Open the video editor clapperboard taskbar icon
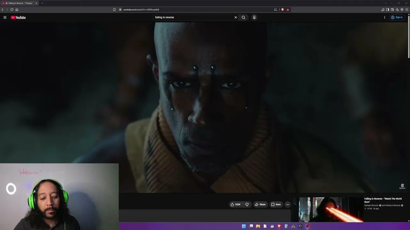 (x=272, y=226)
